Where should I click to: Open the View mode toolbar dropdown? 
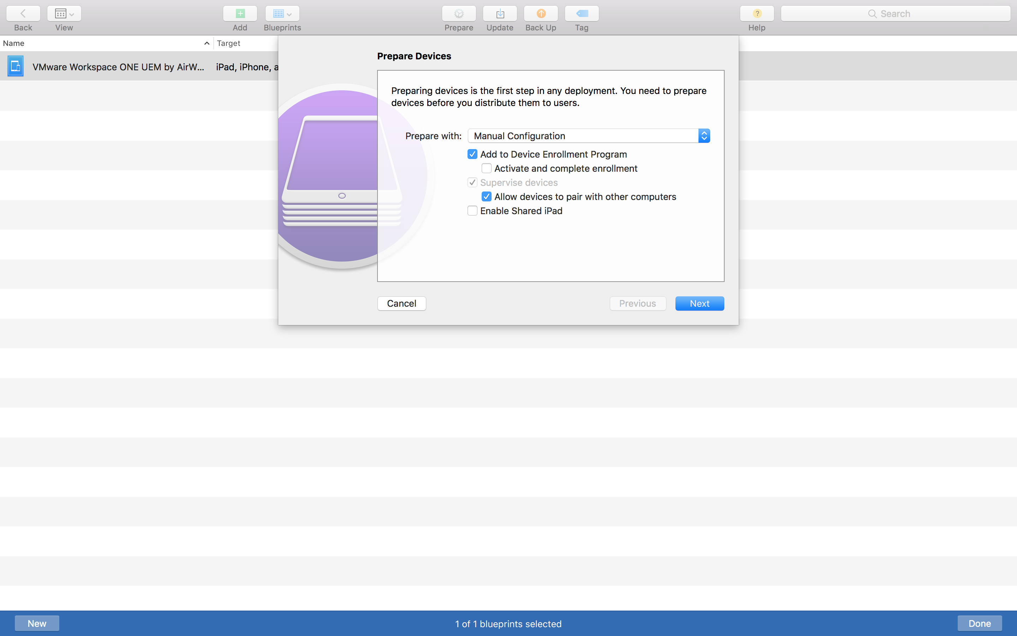(x=64, y=13)
